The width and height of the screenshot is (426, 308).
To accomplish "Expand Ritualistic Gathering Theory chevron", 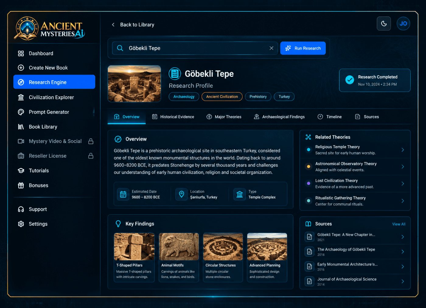I will pyautogui.click(x=403, y=201).
